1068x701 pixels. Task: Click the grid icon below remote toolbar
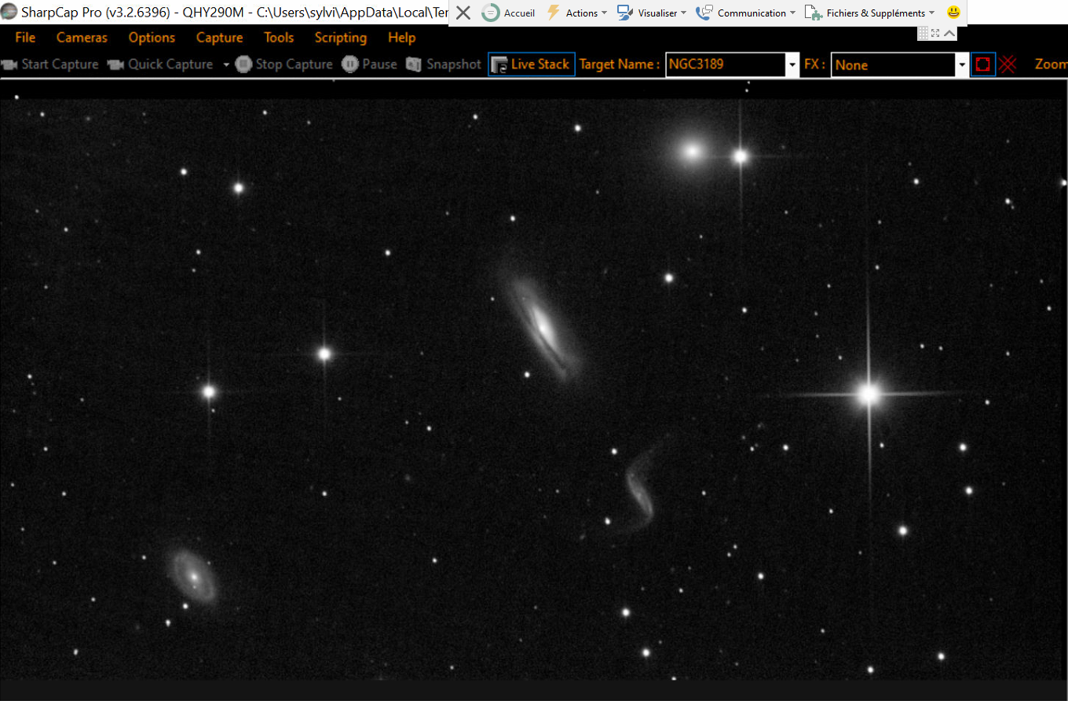[924, 33]
